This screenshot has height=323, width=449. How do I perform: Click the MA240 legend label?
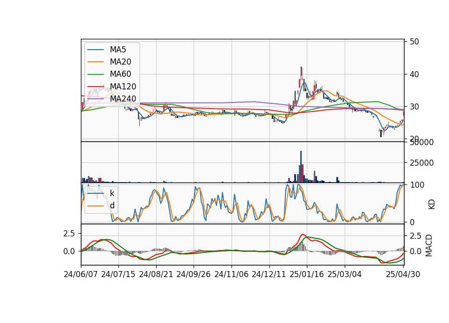pyautogui.click(x=123, y=99)
